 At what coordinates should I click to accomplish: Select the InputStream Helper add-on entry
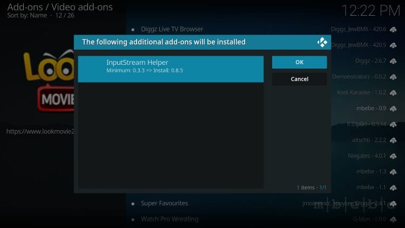(171, 66)
